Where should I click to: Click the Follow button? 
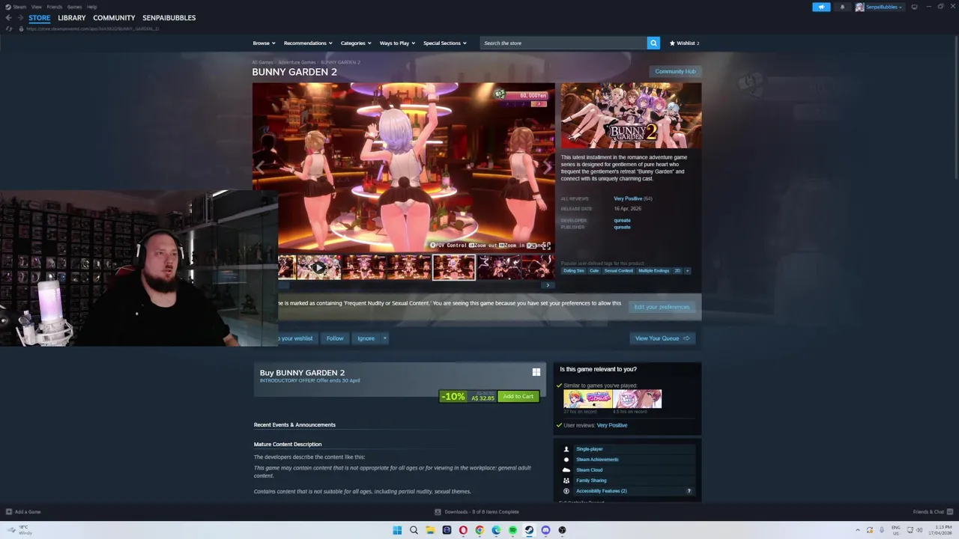pyautogui.click(x=335, y=338)
